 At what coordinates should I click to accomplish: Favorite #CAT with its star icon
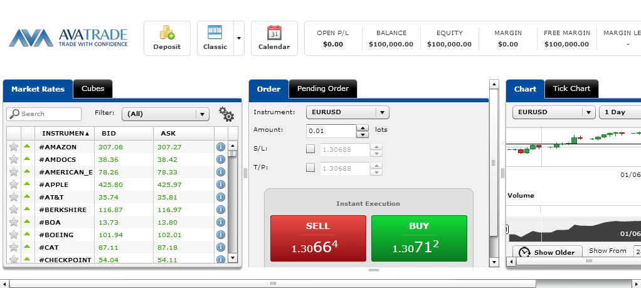pos(14,247)
